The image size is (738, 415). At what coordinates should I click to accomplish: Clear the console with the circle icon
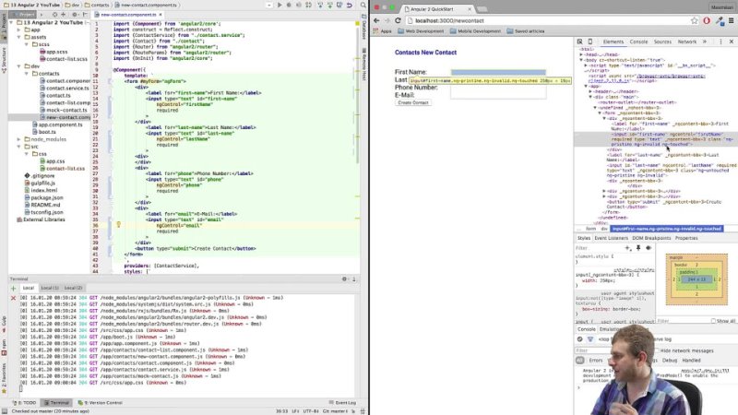(x=580, y=339)
